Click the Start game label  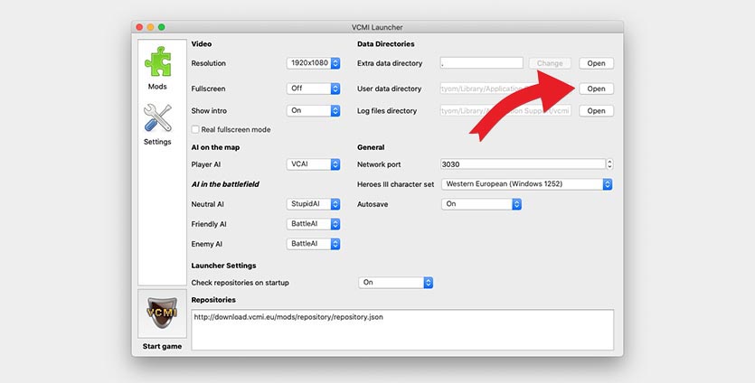point(162,347)
